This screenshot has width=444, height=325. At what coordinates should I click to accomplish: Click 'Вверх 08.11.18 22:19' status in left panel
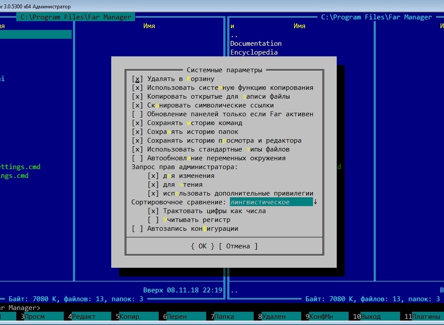[182, 290]
